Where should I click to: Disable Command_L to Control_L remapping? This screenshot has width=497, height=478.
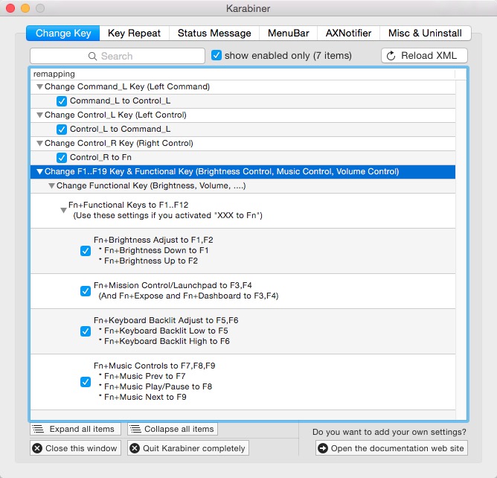point(62,101)
